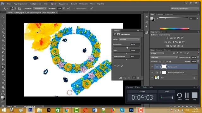This screenshot has height=113, width=202.
Task: Select the Lasso tool
Action: coord(3,24)
